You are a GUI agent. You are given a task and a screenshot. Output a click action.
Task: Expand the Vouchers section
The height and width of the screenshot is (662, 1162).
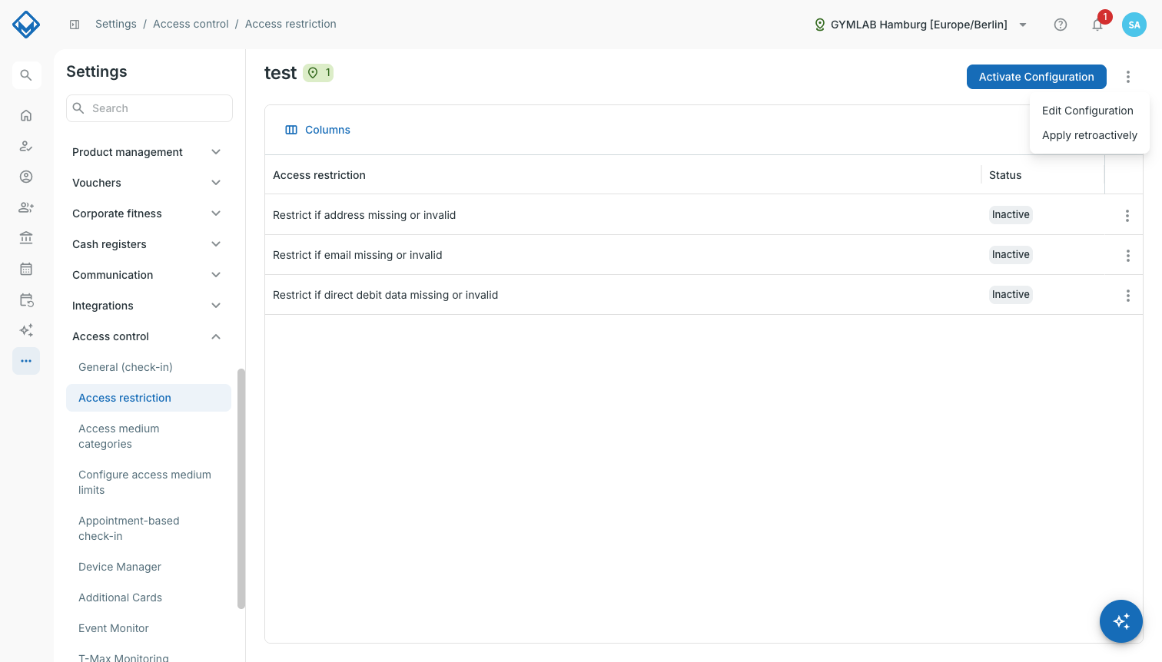pos(148,183)
